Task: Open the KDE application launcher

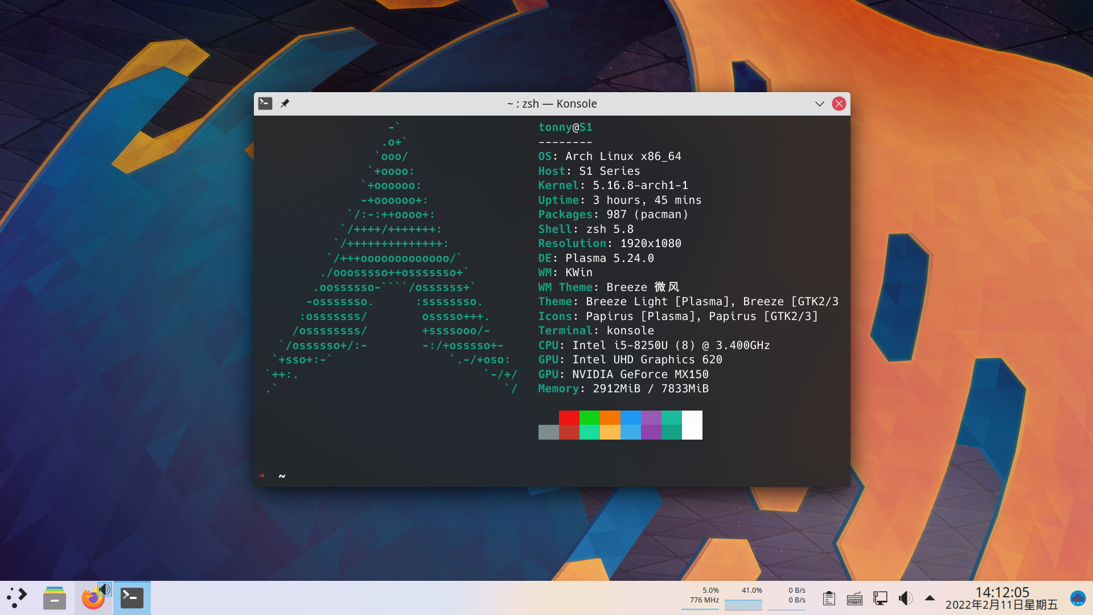Action: (x=17, y=598)
